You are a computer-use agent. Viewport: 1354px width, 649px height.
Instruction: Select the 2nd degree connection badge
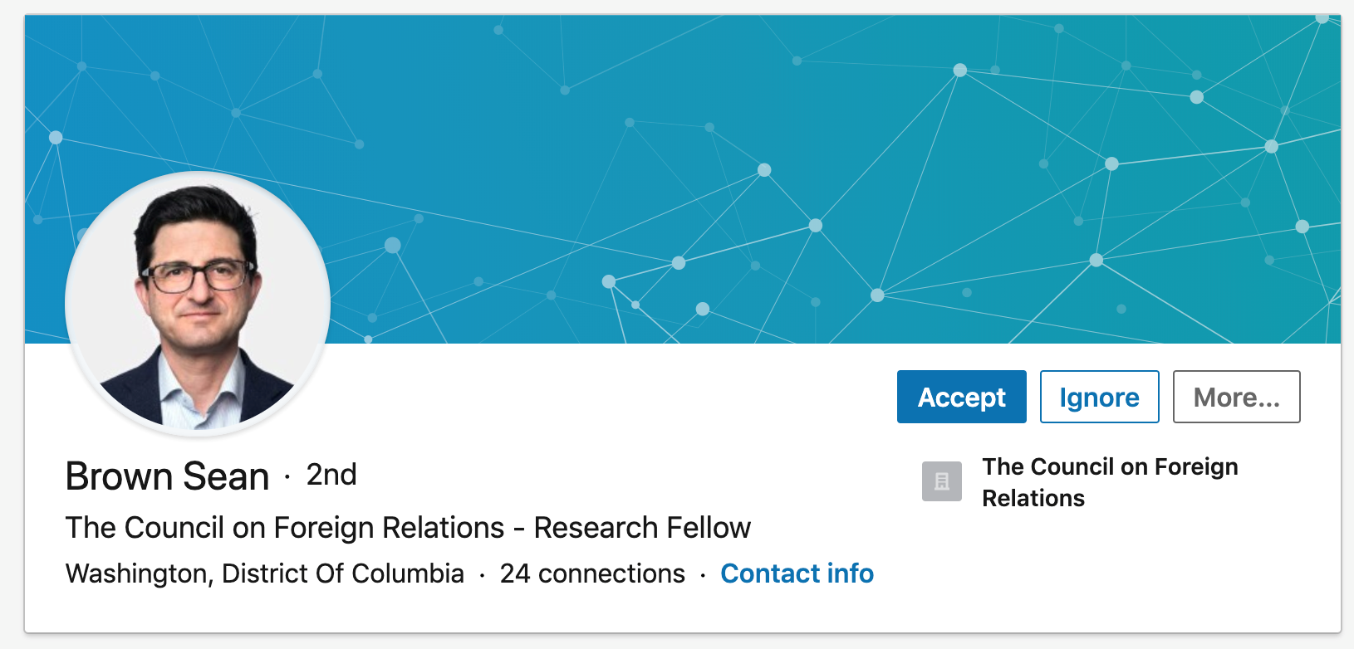click(x=331, y=476)
